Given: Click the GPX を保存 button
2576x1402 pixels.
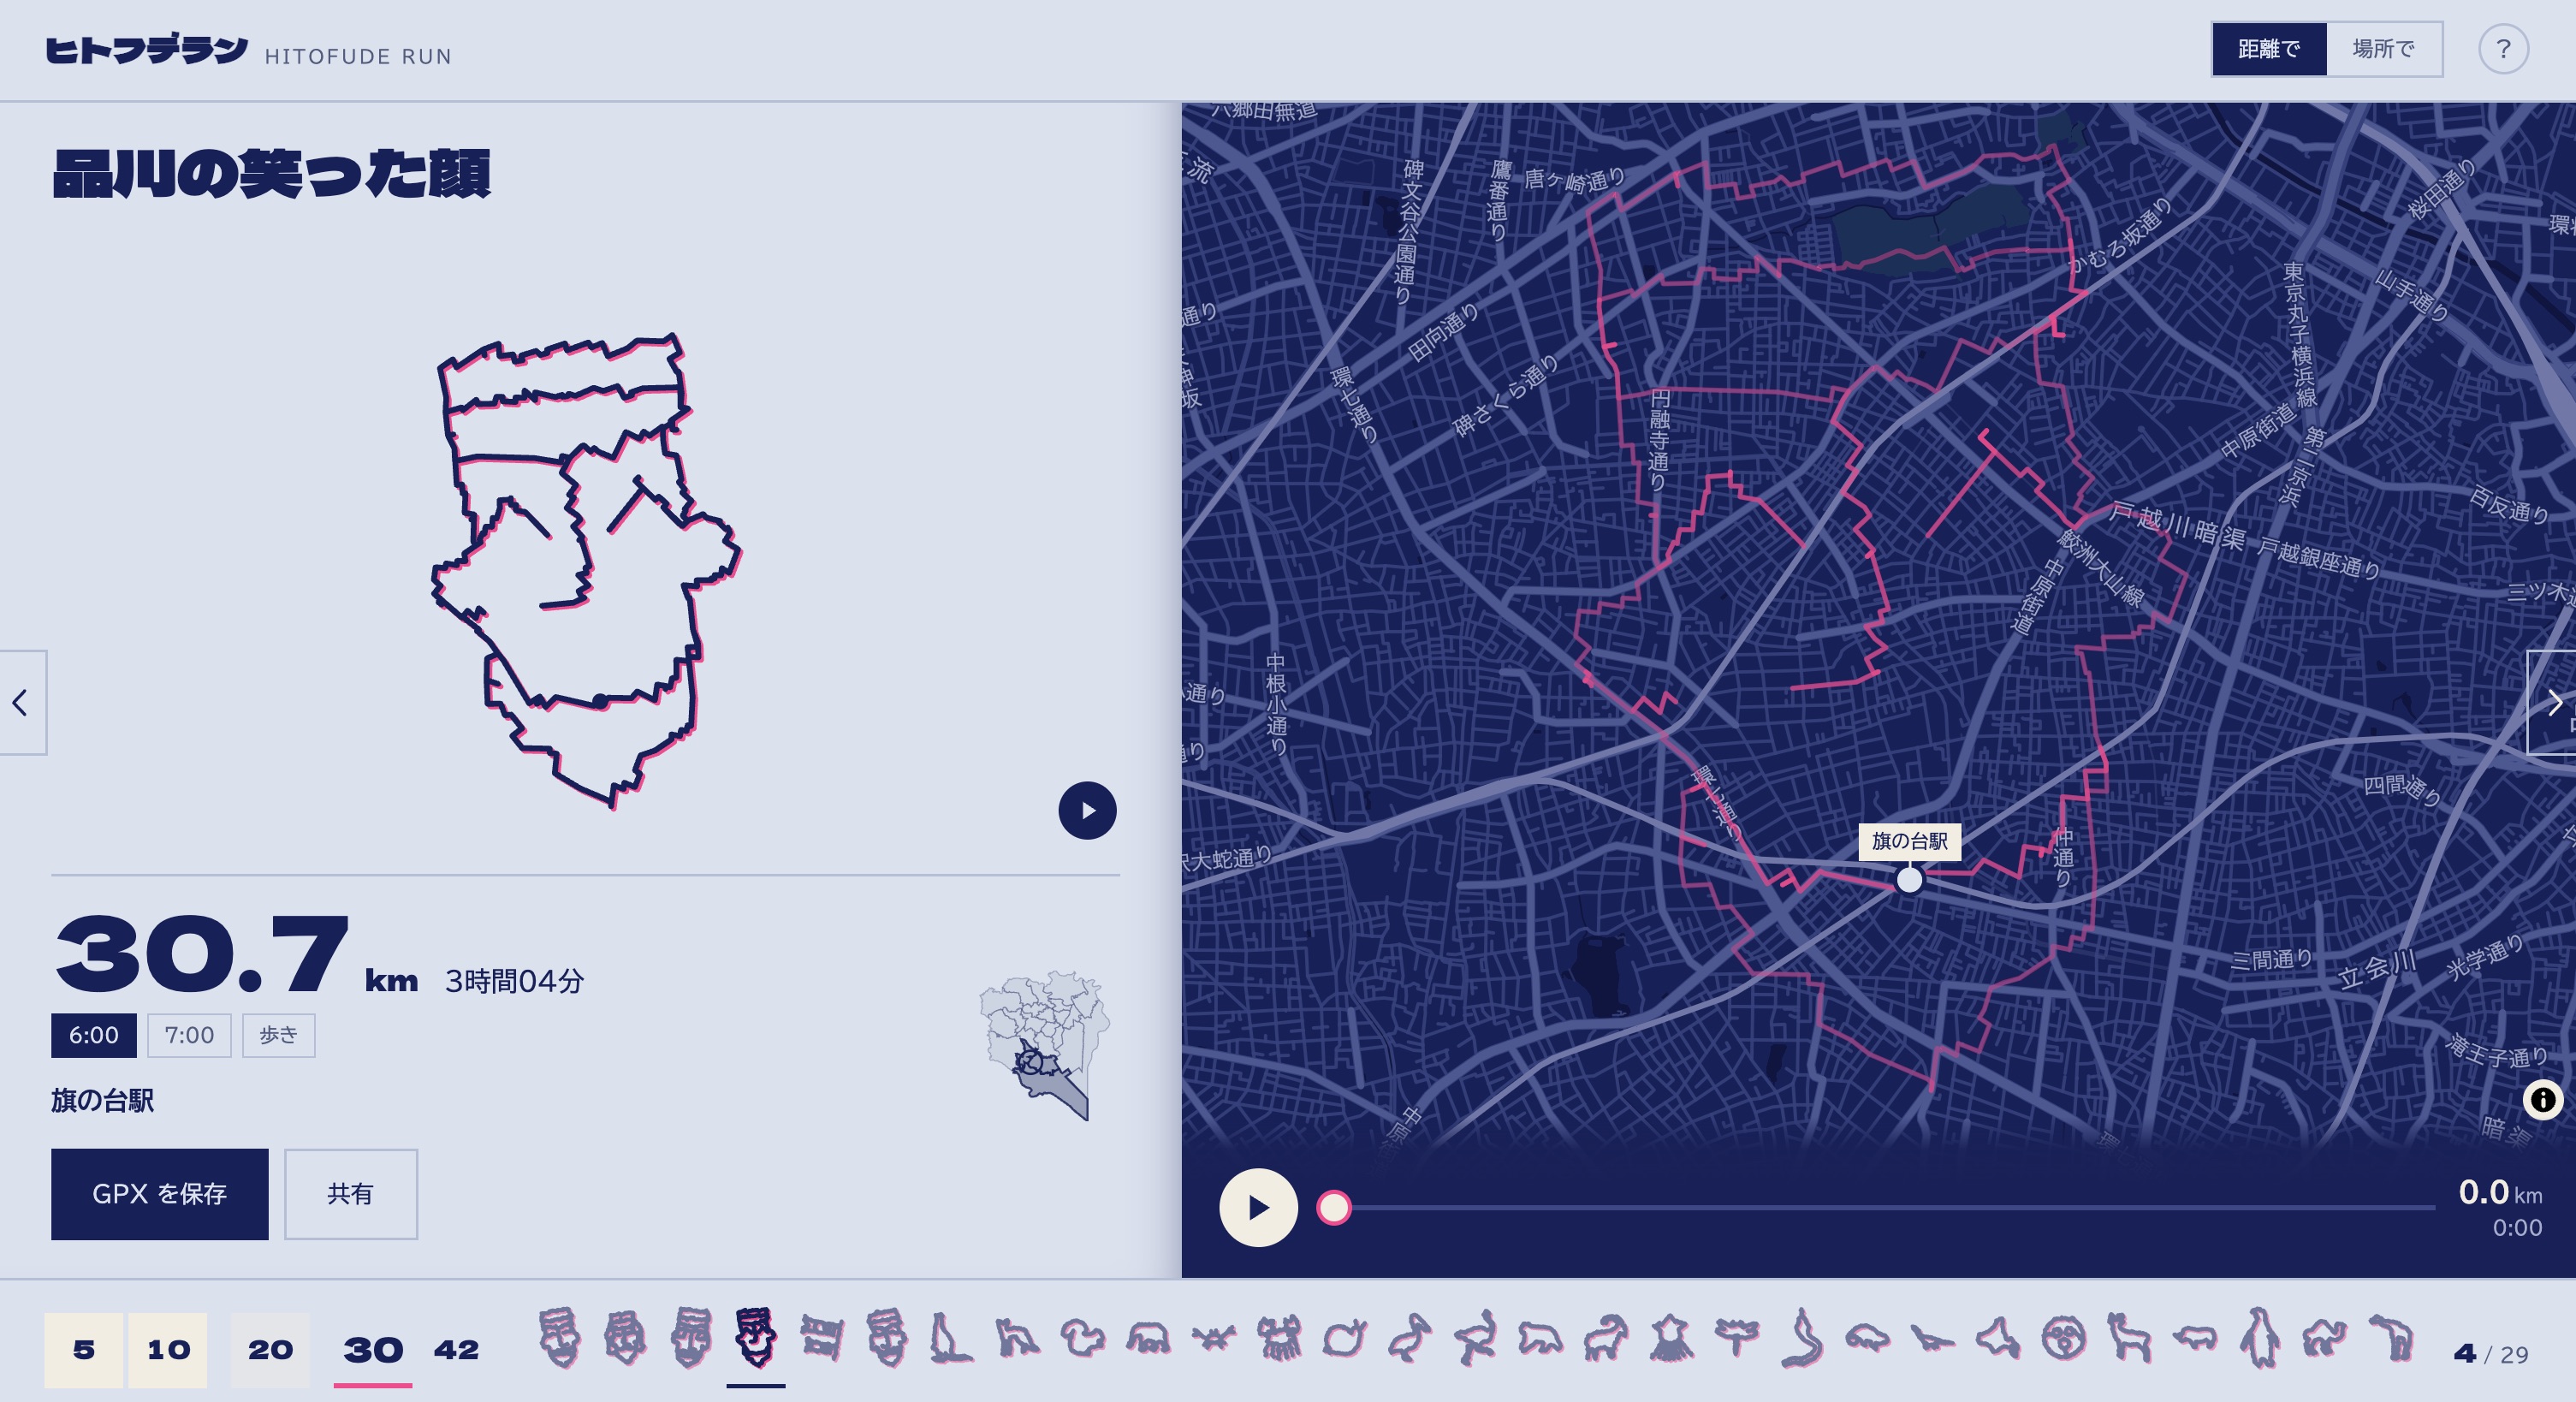Looking at the screenshot, I should (160, 1194).
